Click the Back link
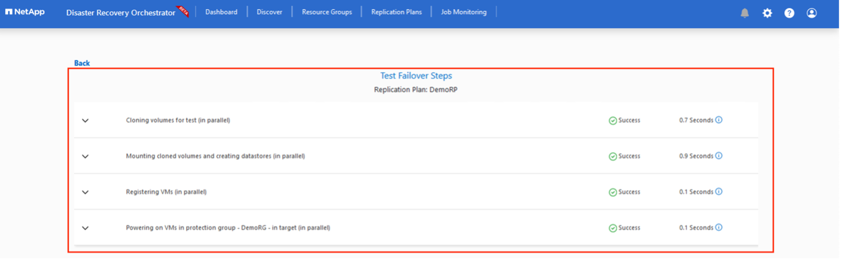The height and width of the screenshot is (260, 842). [x=82, y=63]
